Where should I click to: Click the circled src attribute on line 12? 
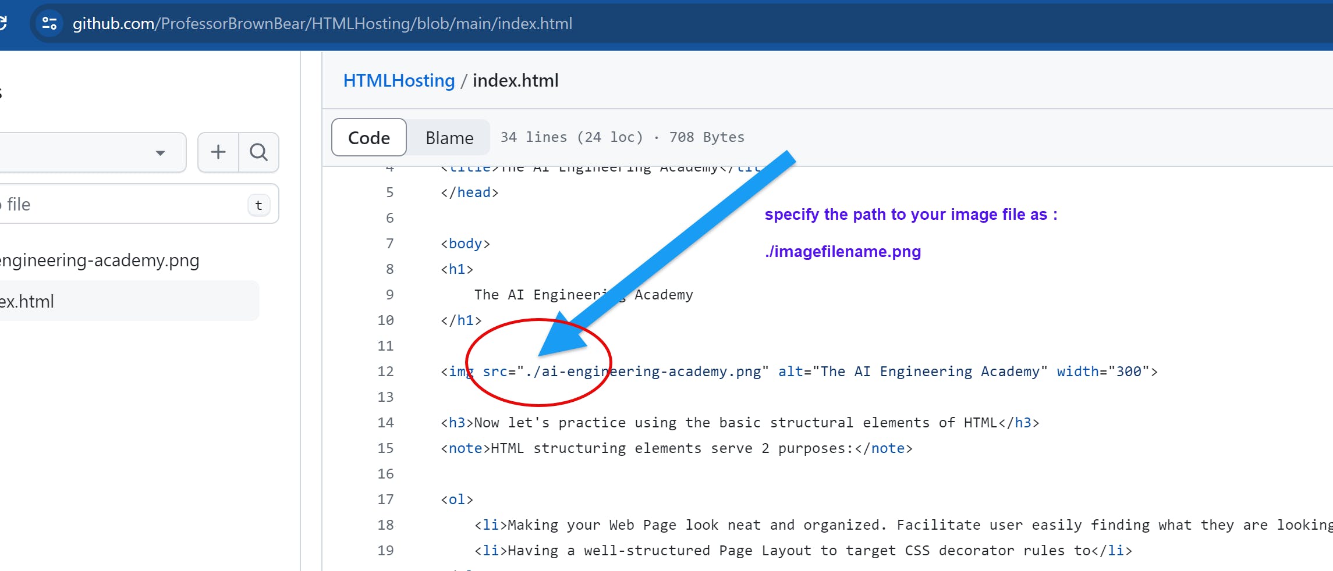[x=495, y=371]
